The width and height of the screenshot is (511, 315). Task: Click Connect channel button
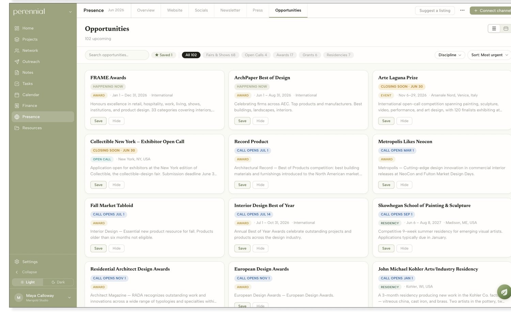491,11
